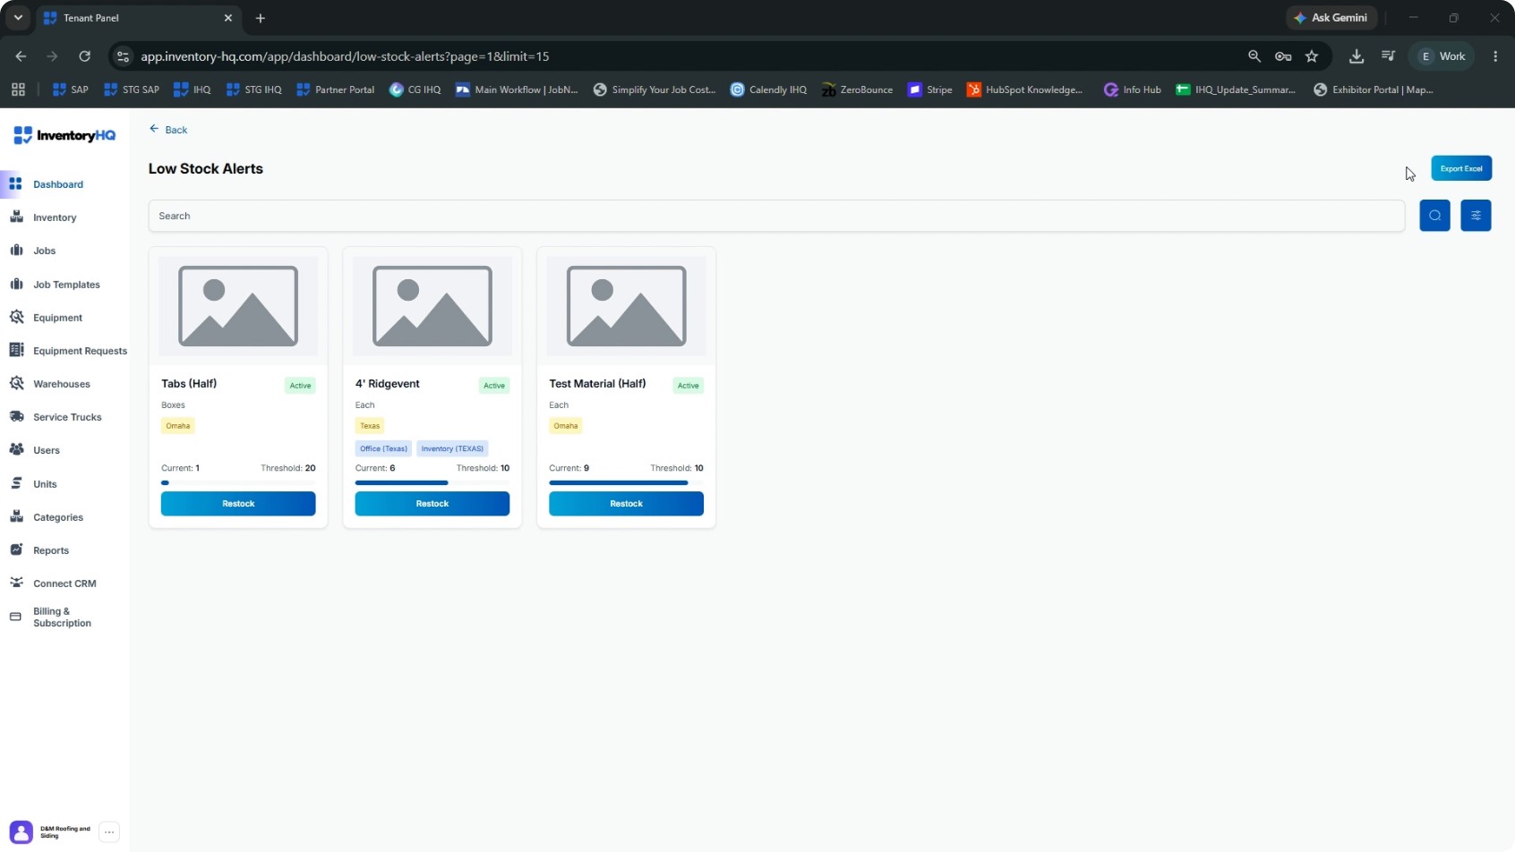Open Job Templates in the sidebar
1515x852 pixels.
click(66, 285)
